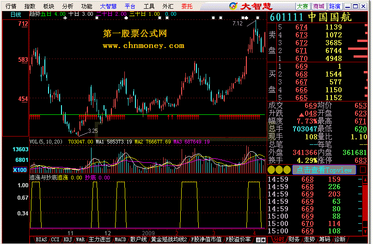Viewport: 373px width, 244px height.
Task: Select the 散户线 indicator tab
Action: click(x=139, y=239)
